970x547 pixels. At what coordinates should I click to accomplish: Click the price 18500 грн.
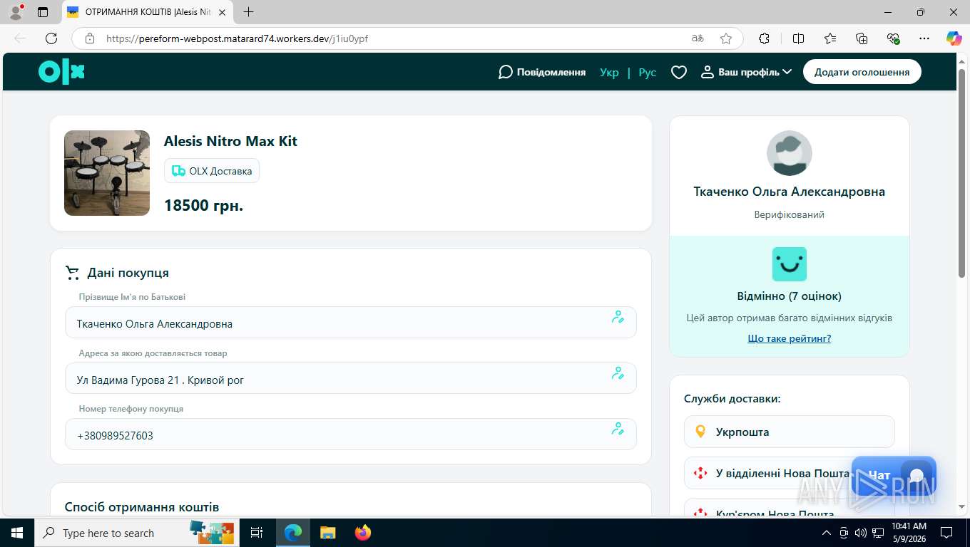point(203,206)
